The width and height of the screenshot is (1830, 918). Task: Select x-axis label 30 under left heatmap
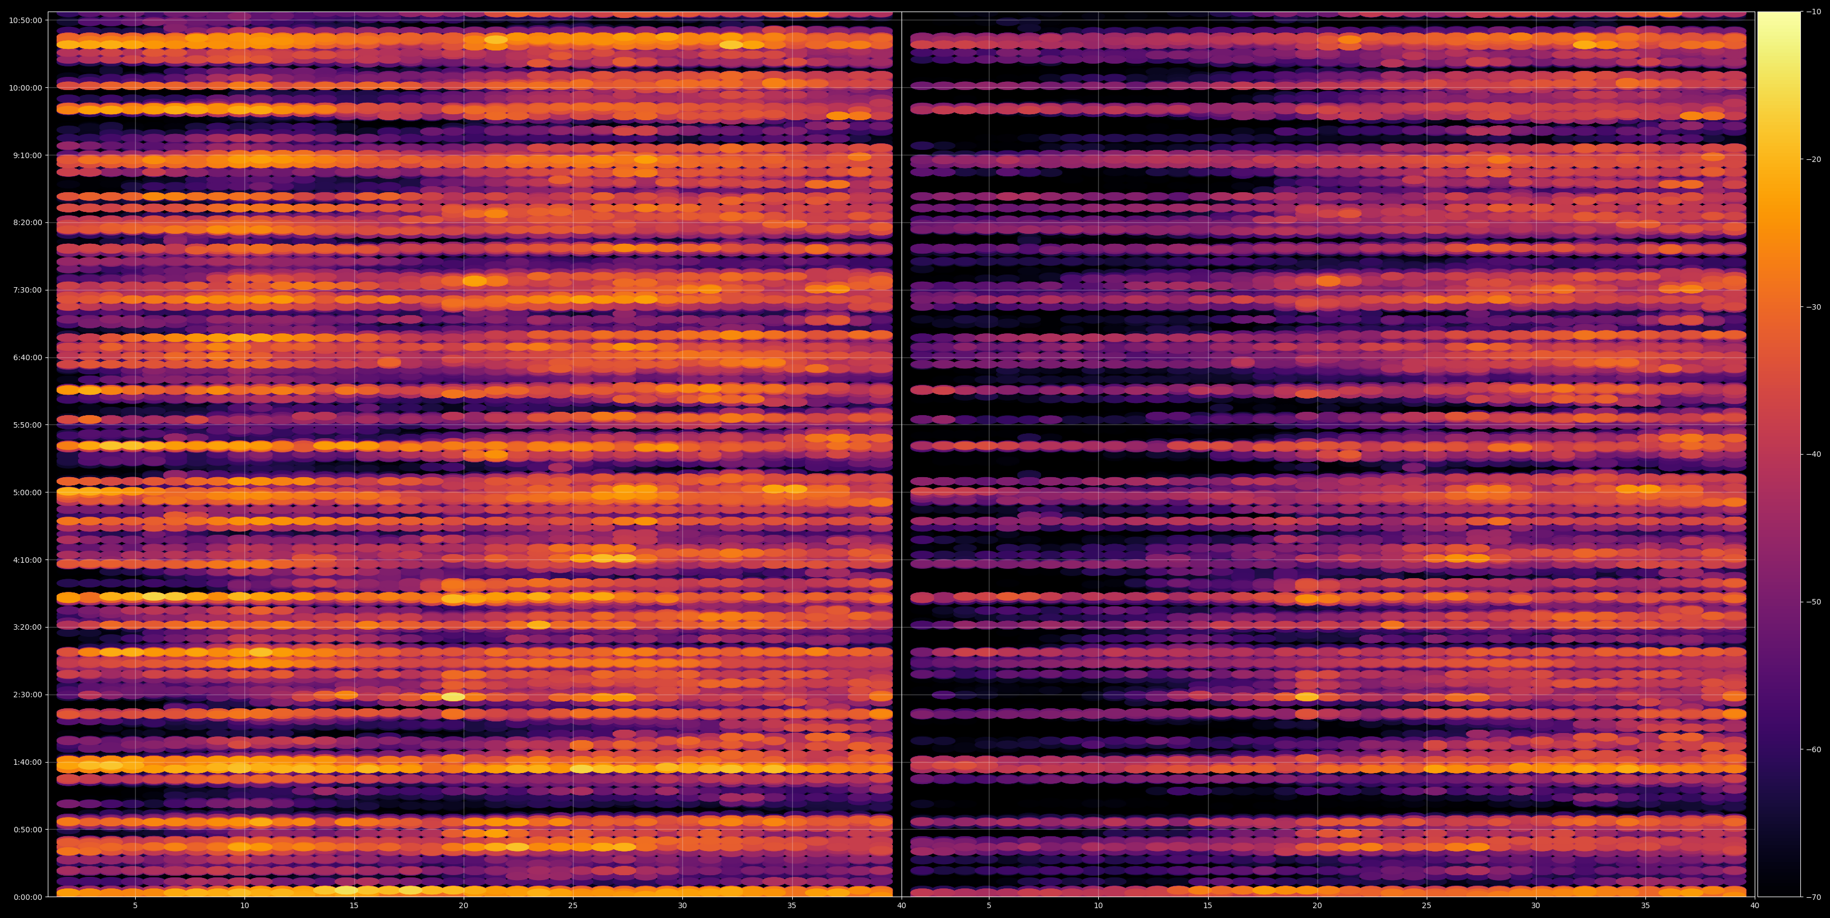click(682, 906)
